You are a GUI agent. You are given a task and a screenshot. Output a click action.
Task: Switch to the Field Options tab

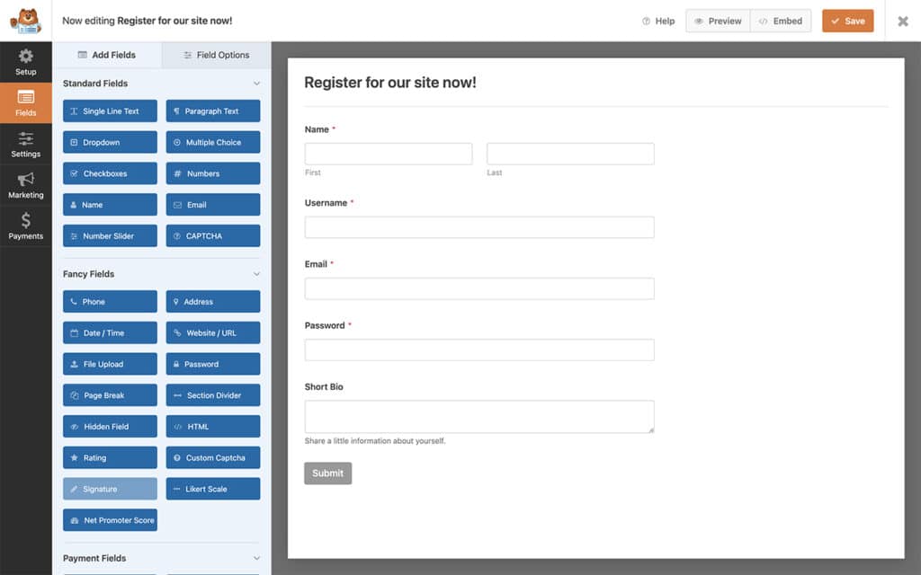[214, 55]
